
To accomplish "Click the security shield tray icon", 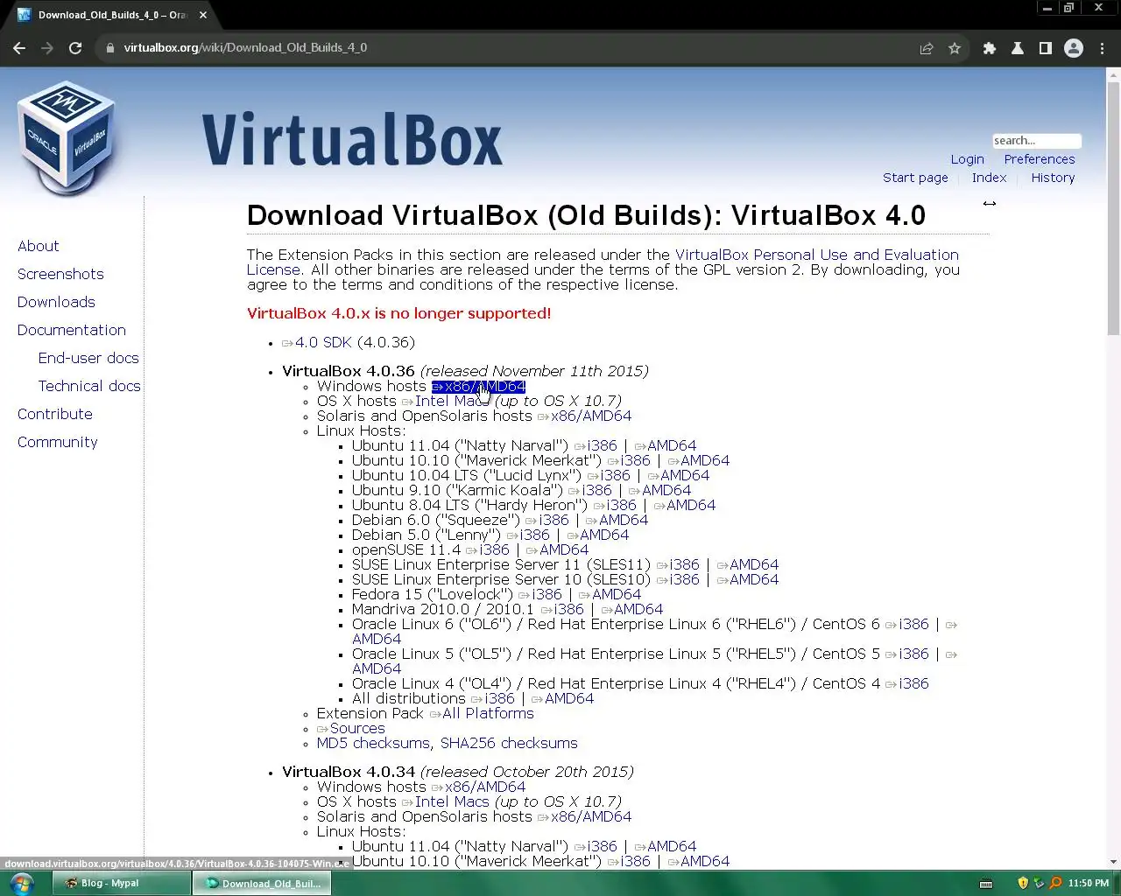I will [x=1023, y=883].
